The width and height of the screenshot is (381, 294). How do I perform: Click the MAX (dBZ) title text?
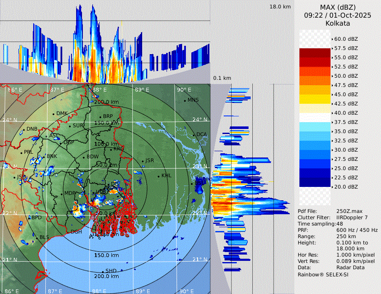click(x=338, y=7)
